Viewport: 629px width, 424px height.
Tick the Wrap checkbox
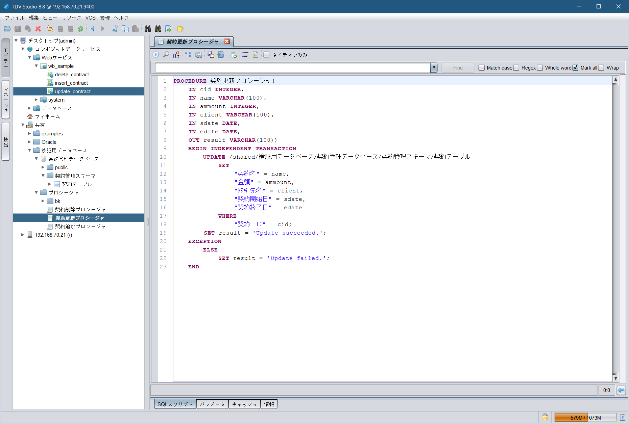pyautogui.click(x=601, y=68)
